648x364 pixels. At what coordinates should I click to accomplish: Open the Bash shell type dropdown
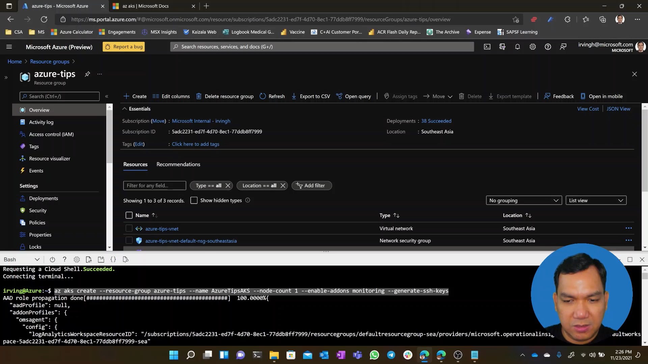coord(22,260)
